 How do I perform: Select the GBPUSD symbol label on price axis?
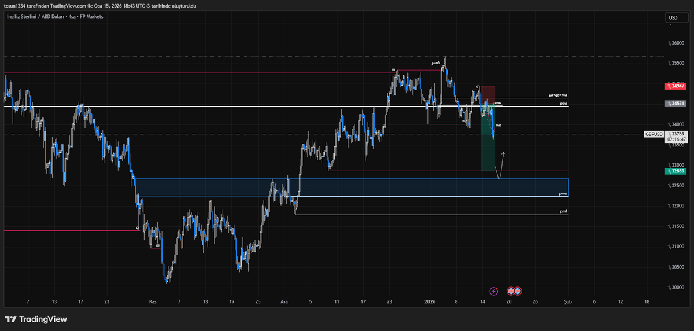tap(654, 134)
